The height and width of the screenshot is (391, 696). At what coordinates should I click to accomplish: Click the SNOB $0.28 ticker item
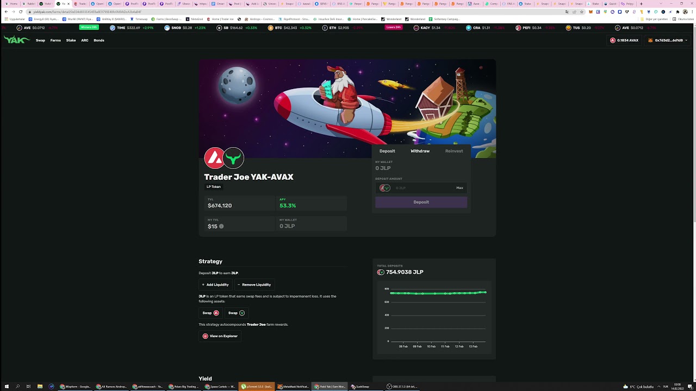pyautogui.click(x=185, y=28)
